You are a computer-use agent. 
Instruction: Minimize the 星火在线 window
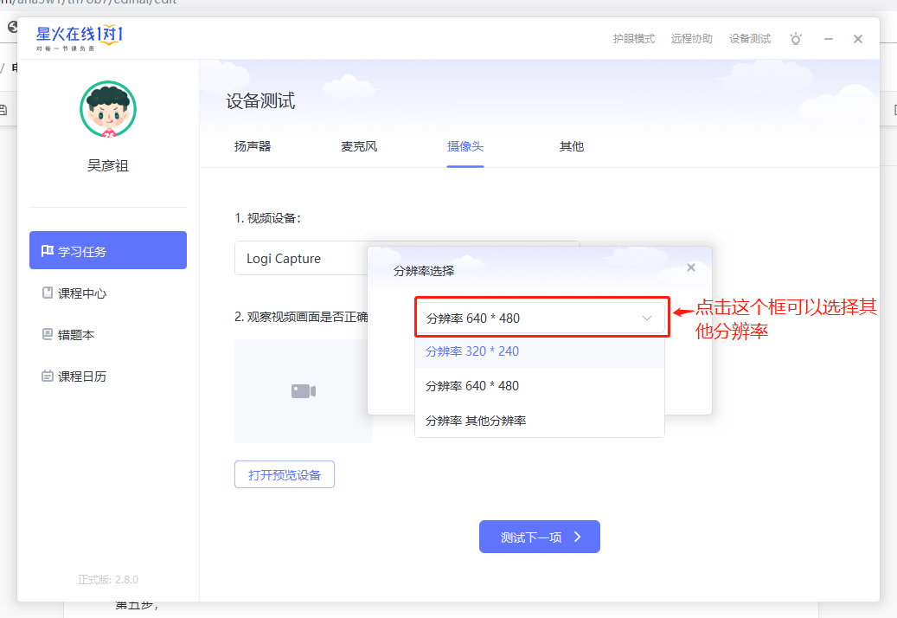coord(829,39)
